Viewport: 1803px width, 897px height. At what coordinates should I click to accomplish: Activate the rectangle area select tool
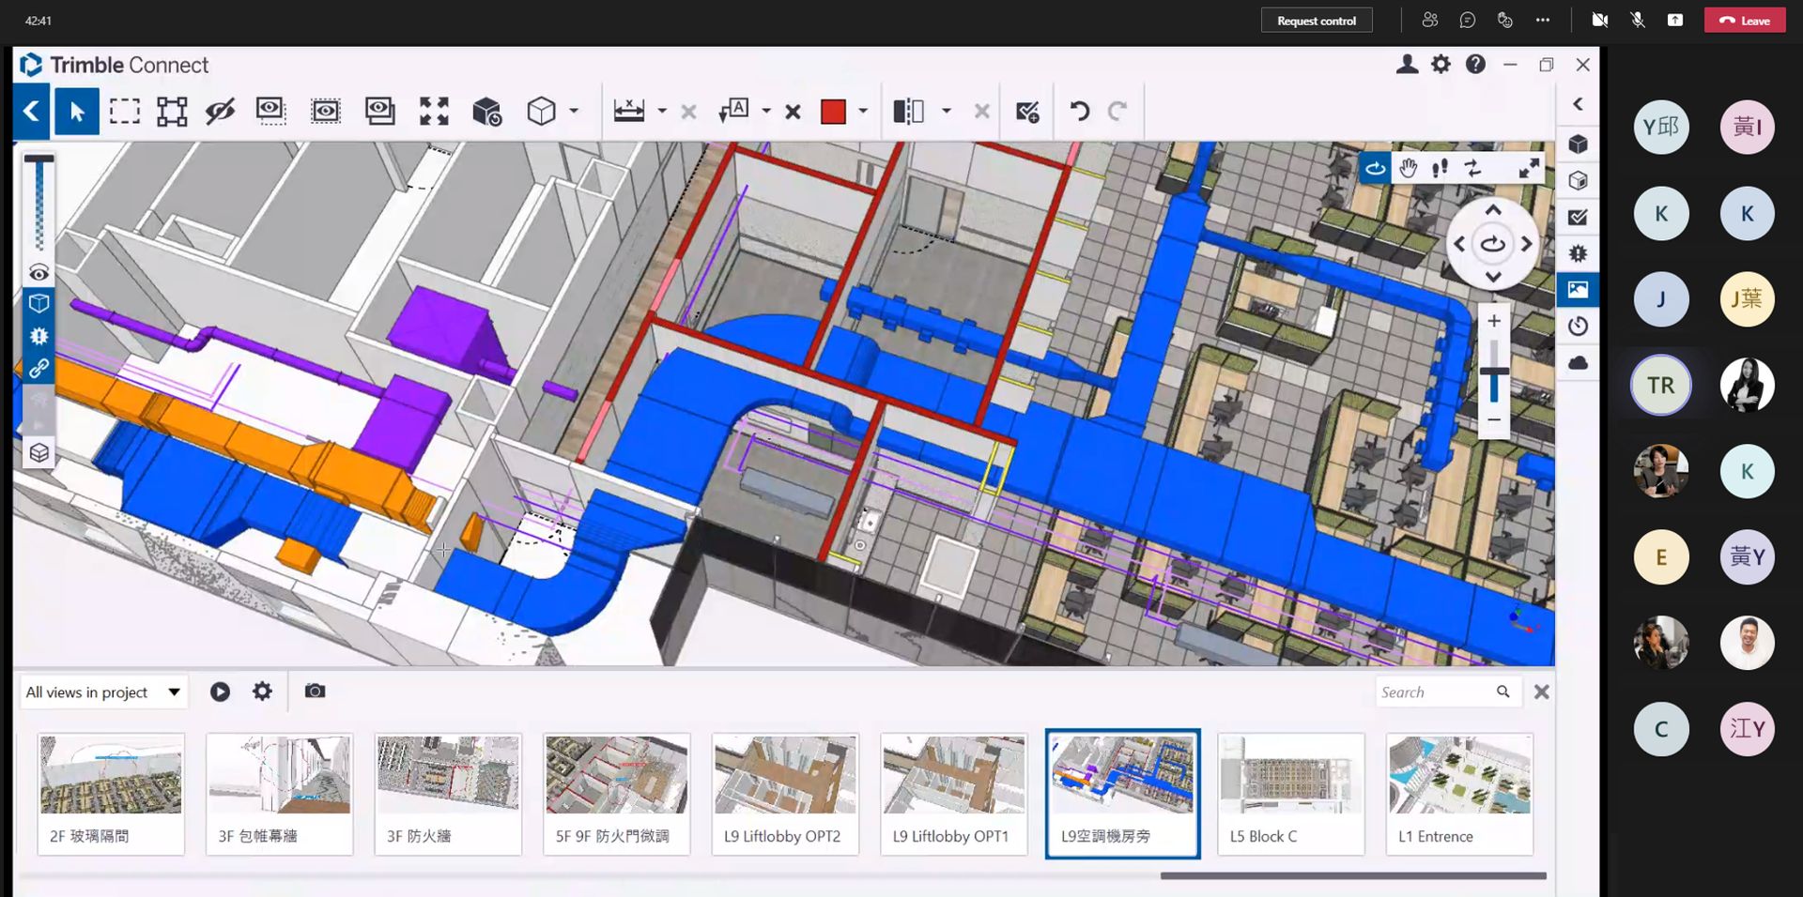pyautogui.click(x=124, y=112)
